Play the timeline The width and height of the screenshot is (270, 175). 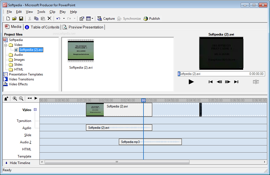click(36, 98)
